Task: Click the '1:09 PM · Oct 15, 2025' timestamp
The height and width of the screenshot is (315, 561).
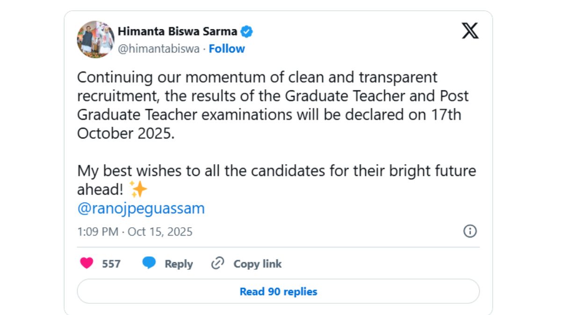Action: 135,231
